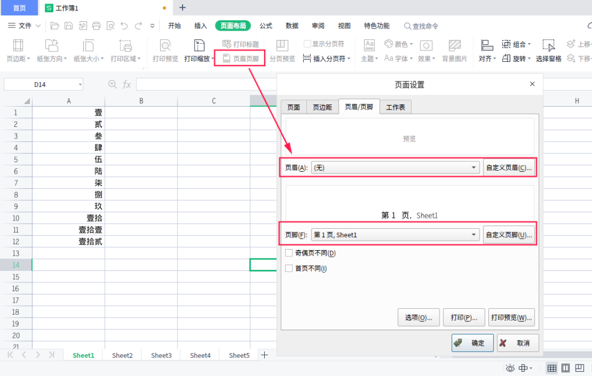Click the eye view icon in status bar
592x376 pixels.
(510, 368)
